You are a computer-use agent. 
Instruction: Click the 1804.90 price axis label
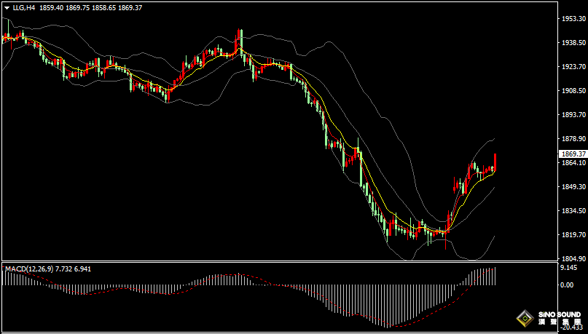coord(573,259)
